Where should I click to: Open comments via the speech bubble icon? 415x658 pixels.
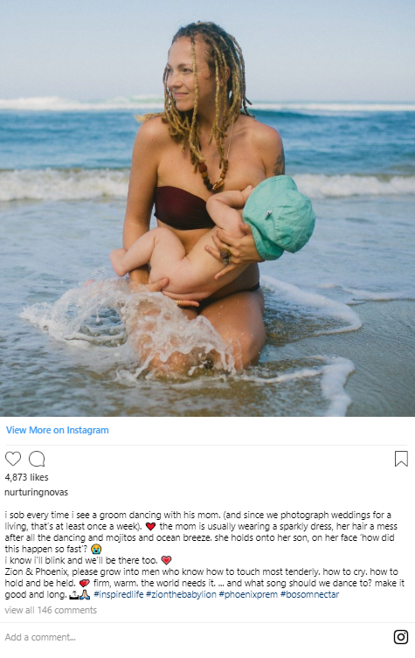37,459
